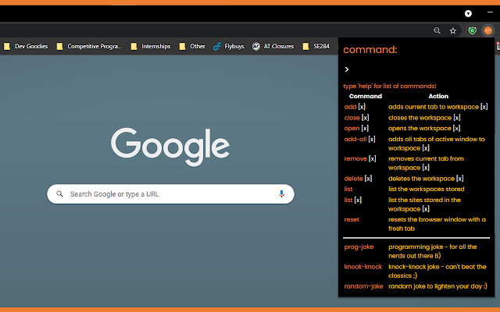Focus the Search Google or type a URL box

point(170,194)
